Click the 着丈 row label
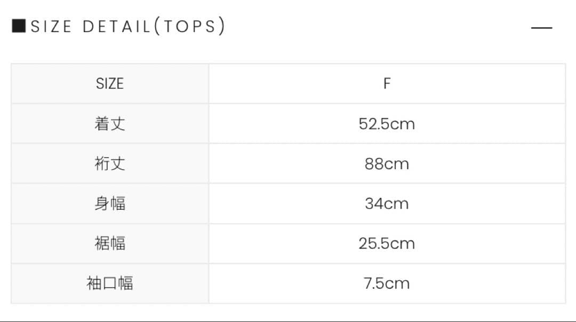 pyautogui.click(x=110, y=124)
